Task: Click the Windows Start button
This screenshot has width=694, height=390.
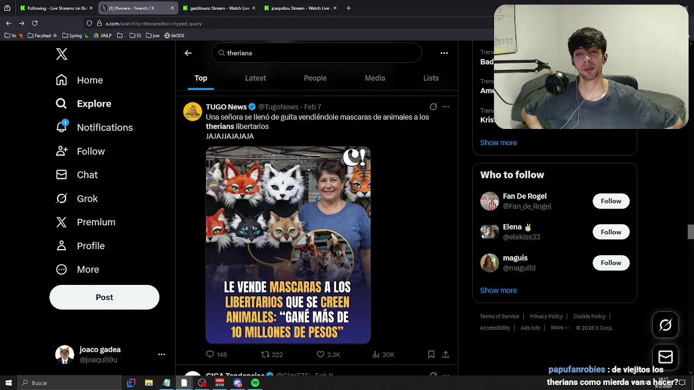Action: 8,383
